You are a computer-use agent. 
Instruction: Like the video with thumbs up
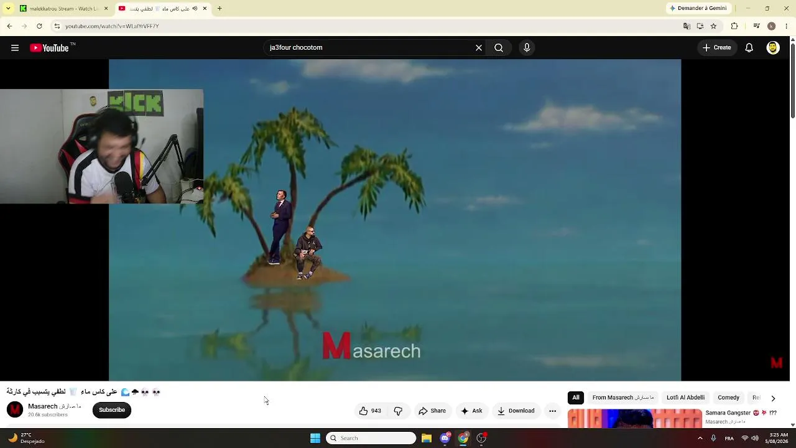tap(370, 411)
